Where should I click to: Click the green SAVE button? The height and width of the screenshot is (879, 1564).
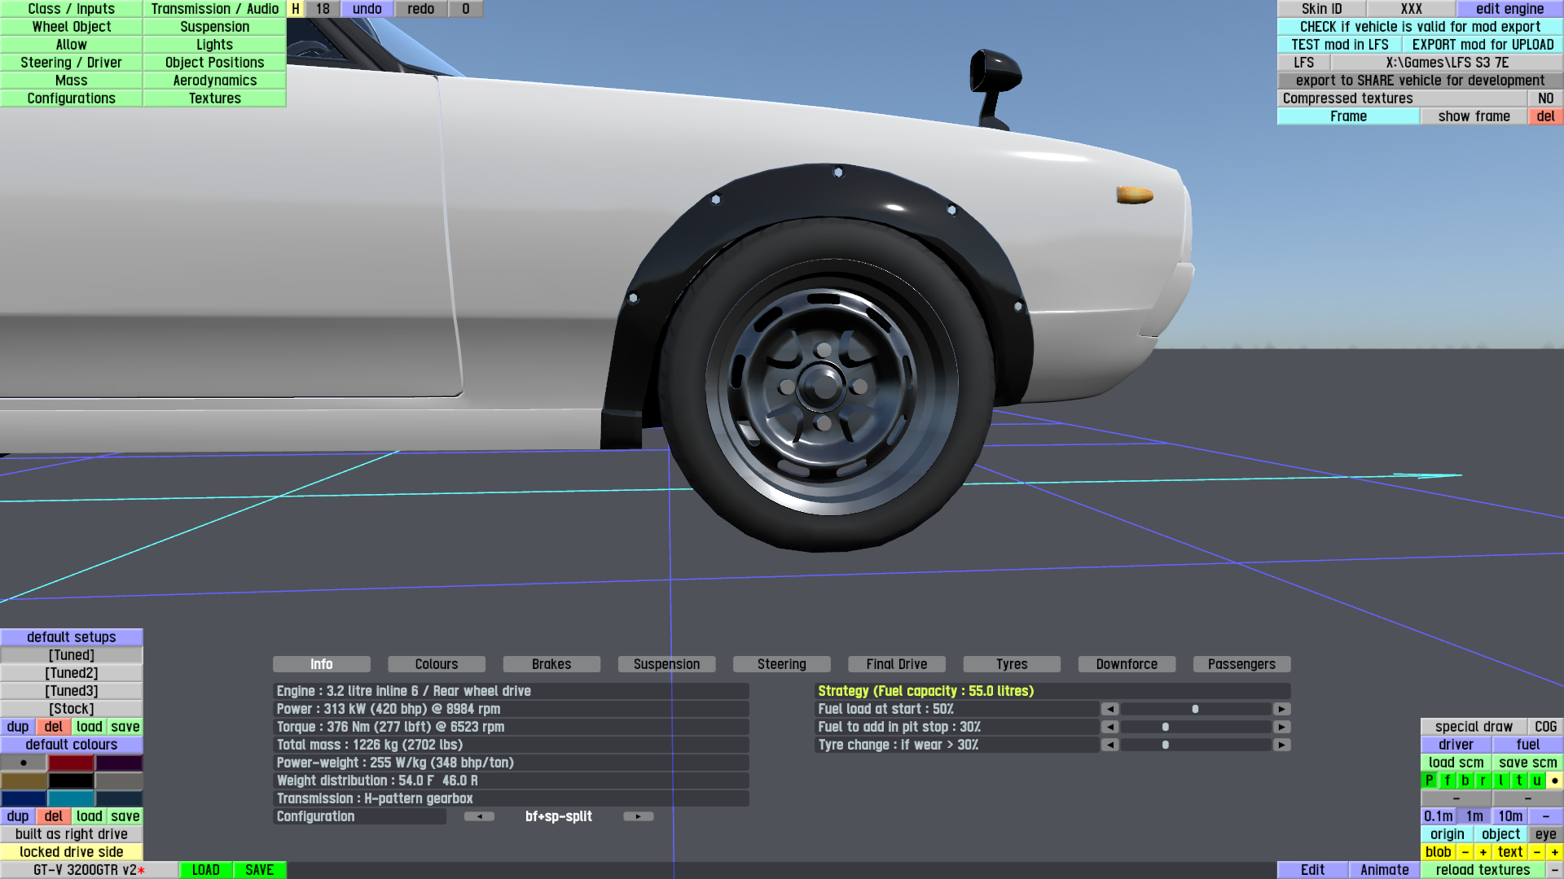click(x=259, y=870)
